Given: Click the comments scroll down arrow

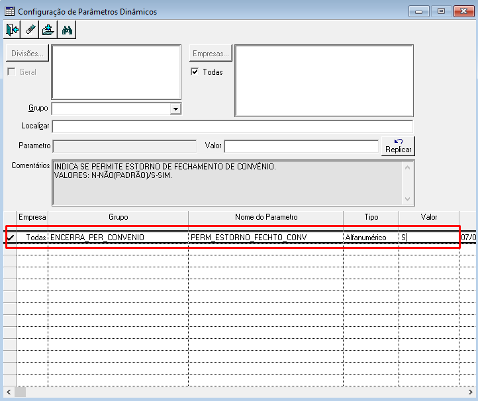Looking at the screenshot, I should pyautogui.click(x=408, y=199).
